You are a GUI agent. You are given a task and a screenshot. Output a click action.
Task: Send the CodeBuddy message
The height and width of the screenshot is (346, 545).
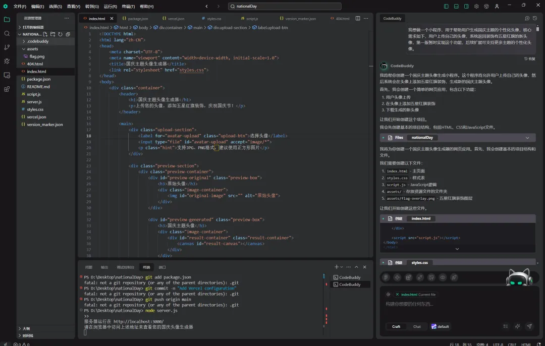click(529, 326)
